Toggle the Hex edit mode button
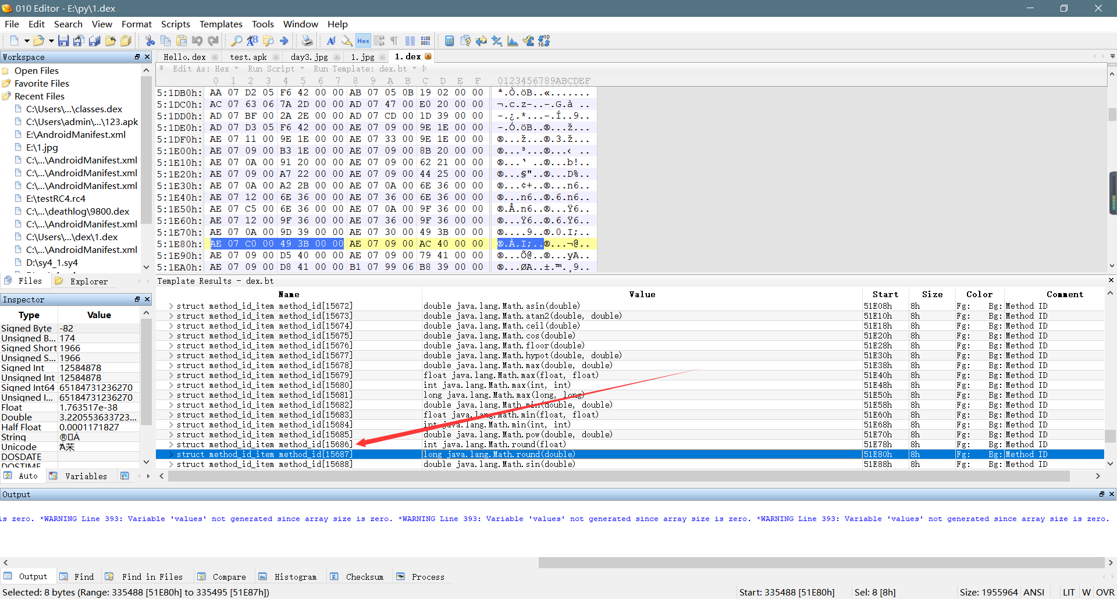 click(x=363, y=41)
